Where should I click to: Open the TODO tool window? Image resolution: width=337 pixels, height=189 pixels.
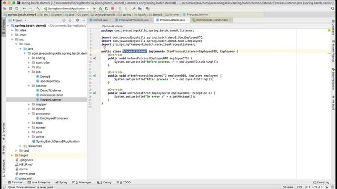(x=124, y=182)
